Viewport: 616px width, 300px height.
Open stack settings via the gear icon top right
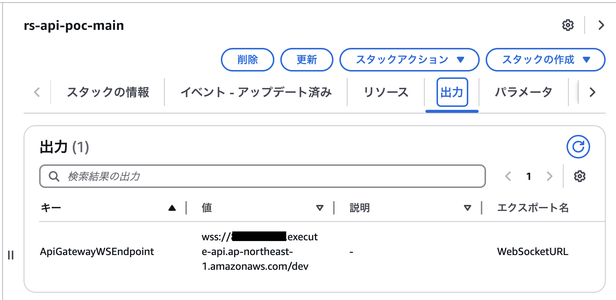coord(568,25)
